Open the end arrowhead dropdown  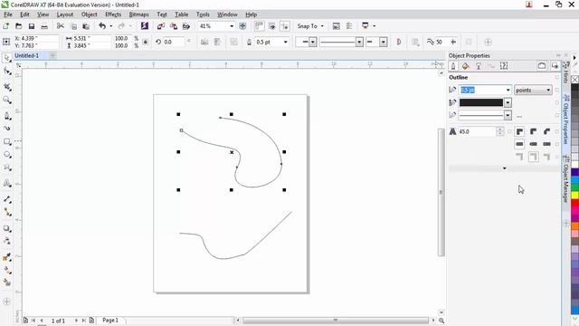384,43
